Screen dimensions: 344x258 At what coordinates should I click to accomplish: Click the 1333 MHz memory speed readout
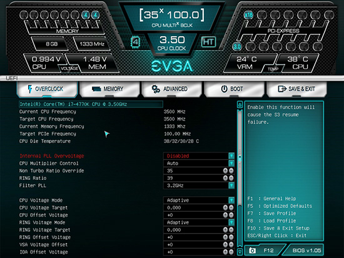point(92,44)
